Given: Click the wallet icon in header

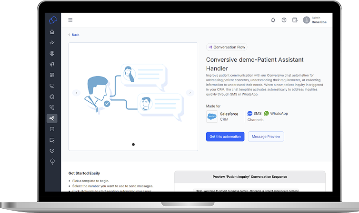Looking at the screenshot, I should point(295,20).
